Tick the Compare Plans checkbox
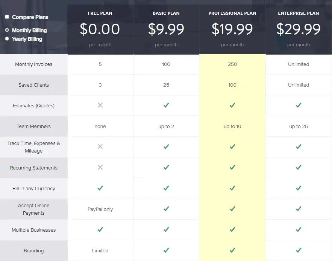The width and height of the screenshot is (332, 261). pos(7,17)
